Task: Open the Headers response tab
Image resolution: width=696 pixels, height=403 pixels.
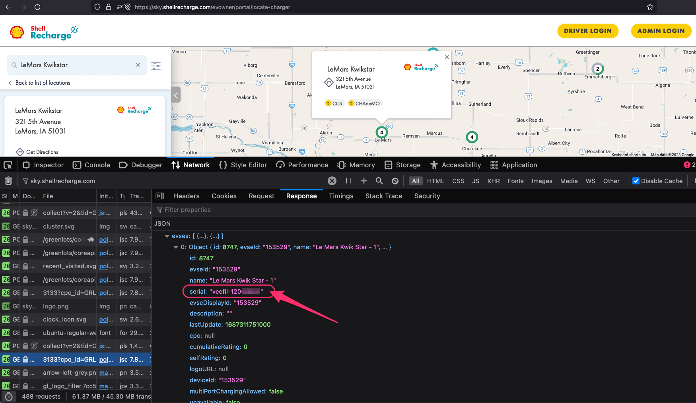Action: 187,196
